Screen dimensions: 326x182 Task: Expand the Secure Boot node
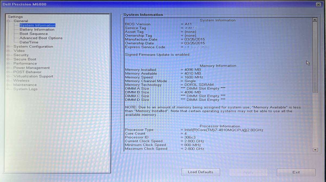point(8,59)
